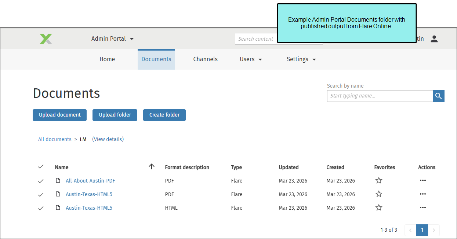Switch to the Channels tab
The width and height of the screenshot is (457, 239).
click(x=205, y=59)
